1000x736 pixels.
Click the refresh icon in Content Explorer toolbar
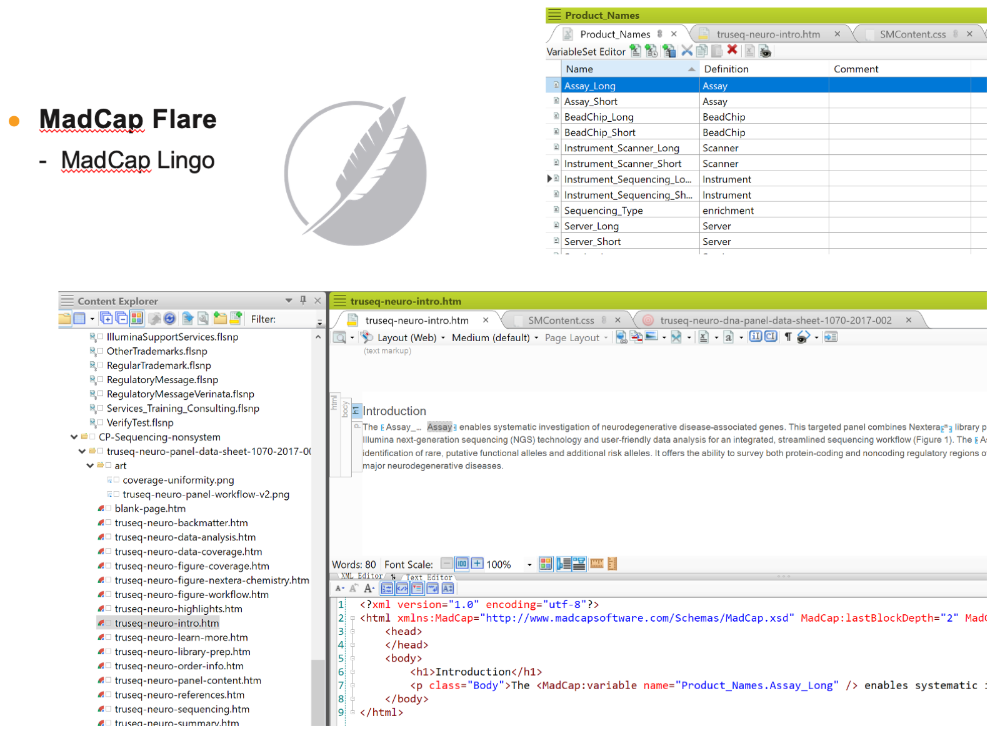(169, 319)
